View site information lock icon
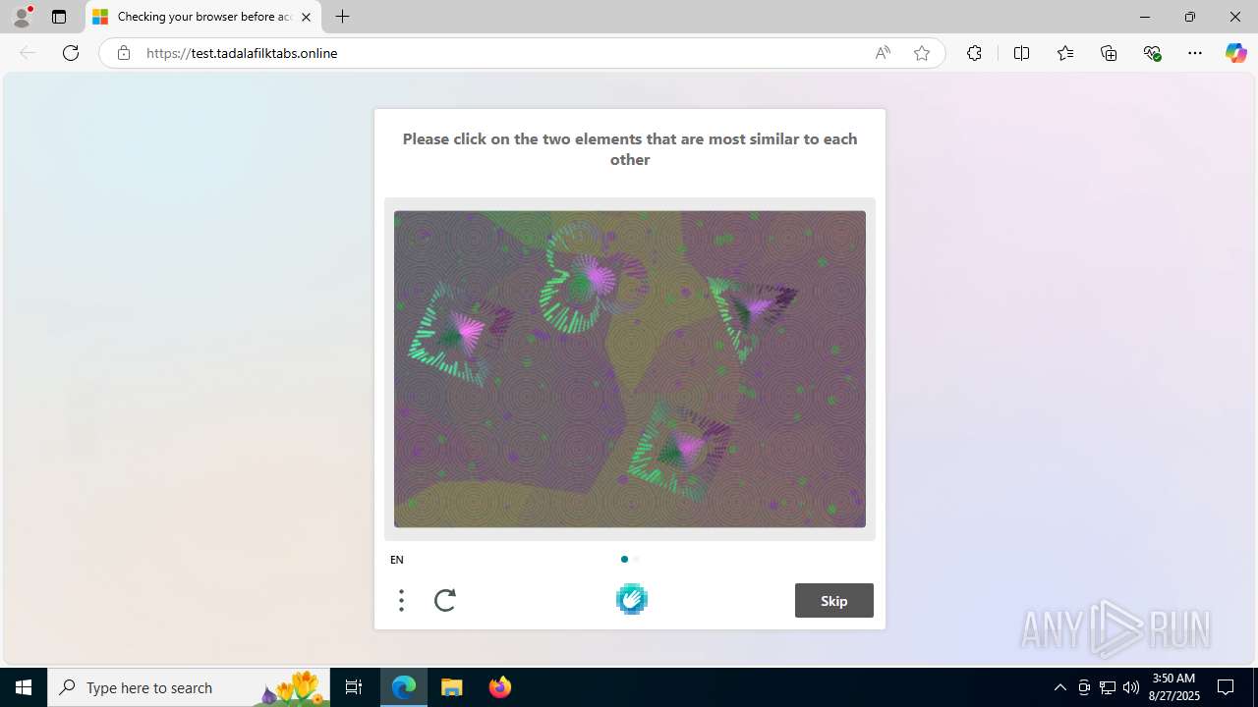1258x707 pixels. (x=123, y=53)
